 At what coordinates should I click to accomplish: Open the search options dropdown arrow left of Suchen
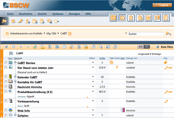pyautogui.click(x=126, y=33)
